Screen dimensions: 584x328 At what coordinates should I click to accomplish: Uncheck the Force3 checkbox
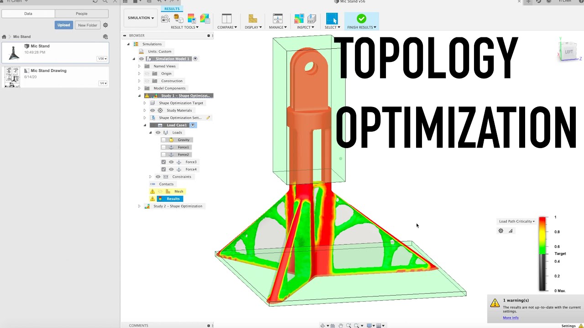click(x=164, y=162)
